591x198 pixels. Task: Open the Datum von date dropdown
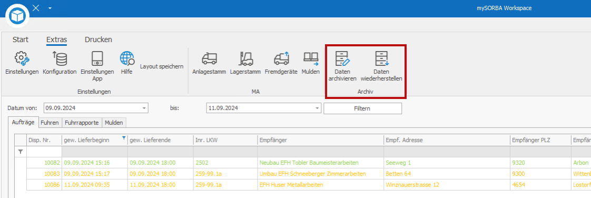coord(144,108)
